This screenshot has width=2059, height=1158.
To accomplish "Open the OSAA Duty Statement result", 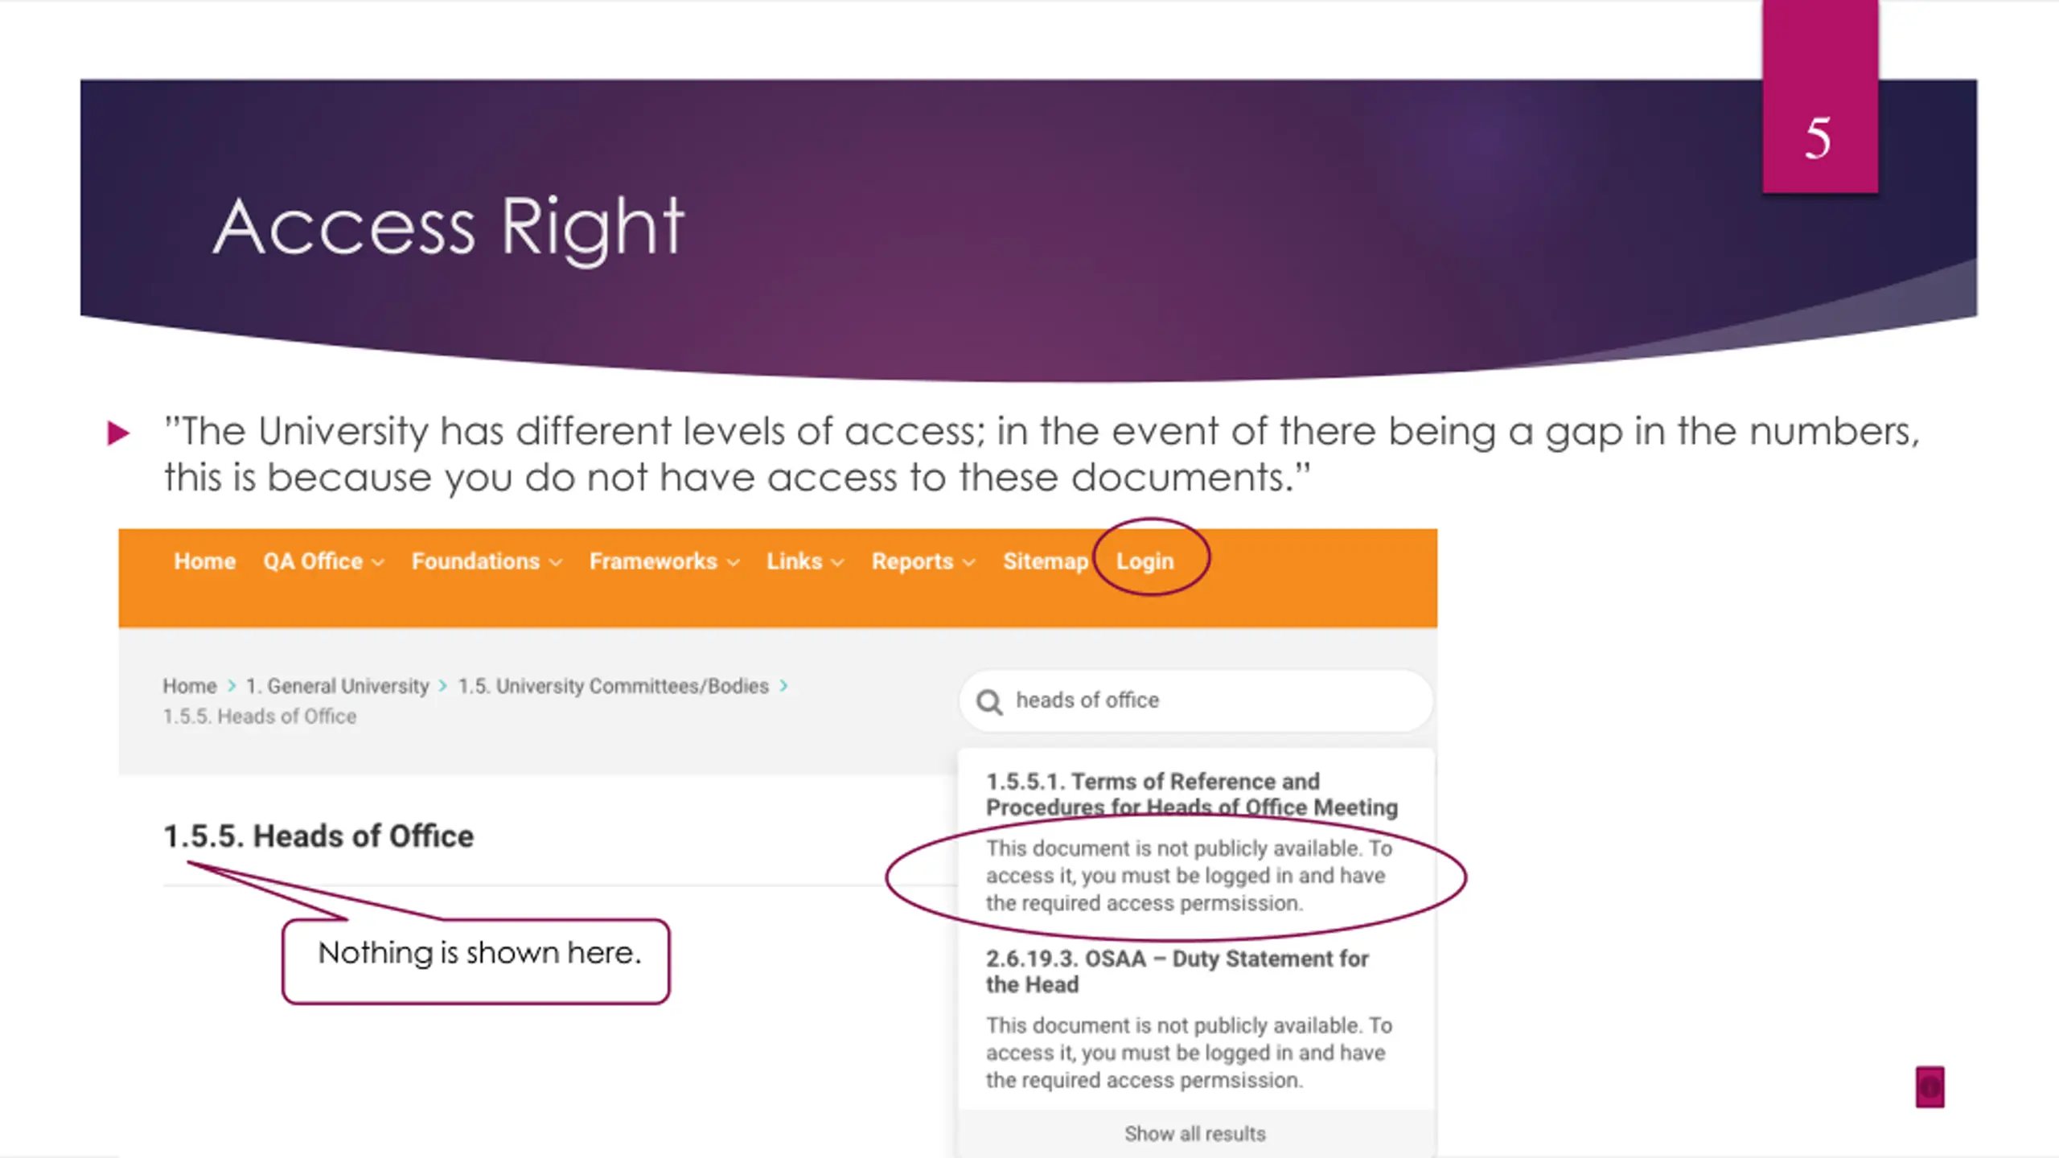I will pos(1177,971).
